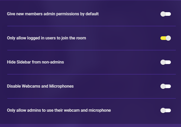Click 'Only allow admins to use their webcam' text

click(59, 110)
